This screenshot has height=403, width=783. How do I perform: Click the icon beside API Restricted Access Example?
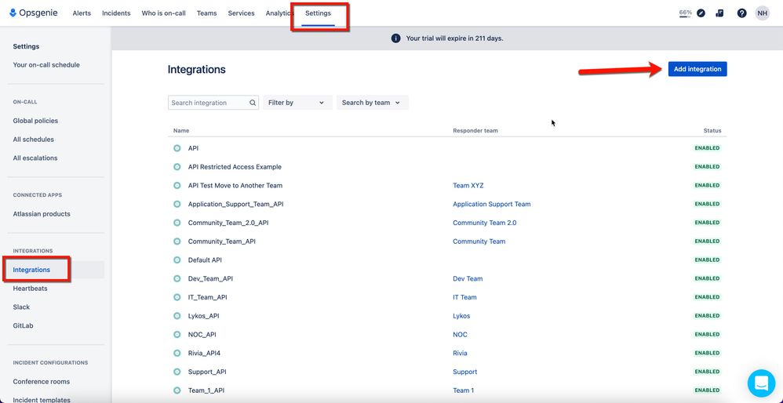pos(177,166)
